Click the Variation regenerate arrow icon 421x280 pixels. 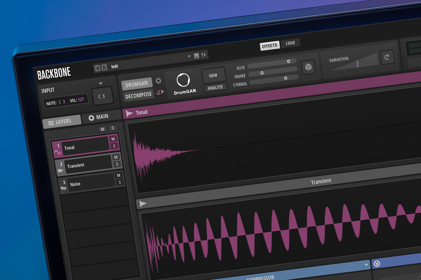click(387, 57)
